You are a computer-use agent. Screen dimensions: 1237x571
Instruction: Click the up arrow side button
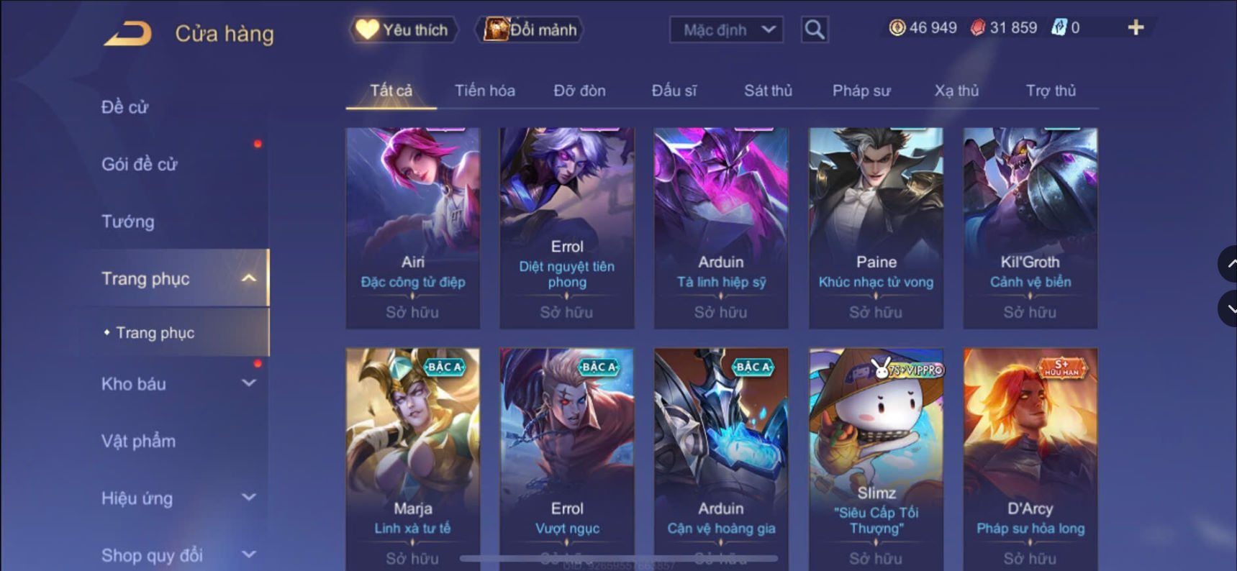tap(1229, 264)
